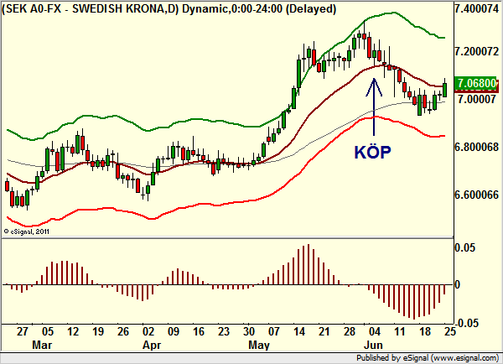Viewport: 503px width, 364px height.
Task: Click the date label 14 on time axis
Action: (x=299, y=331)
